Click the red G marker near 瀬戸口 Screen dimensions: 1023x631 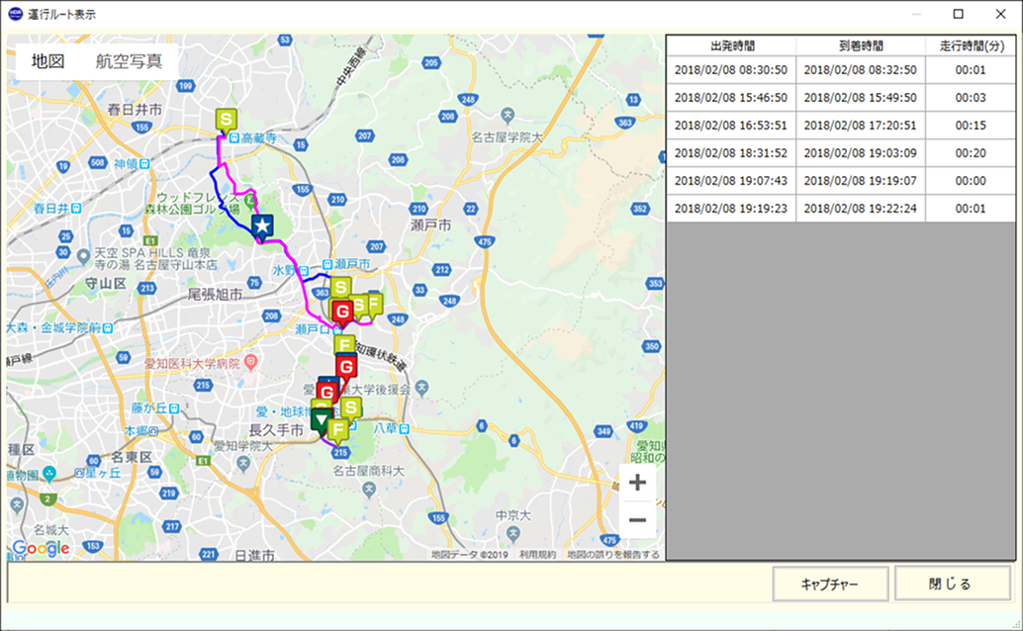tap(342, 313)
